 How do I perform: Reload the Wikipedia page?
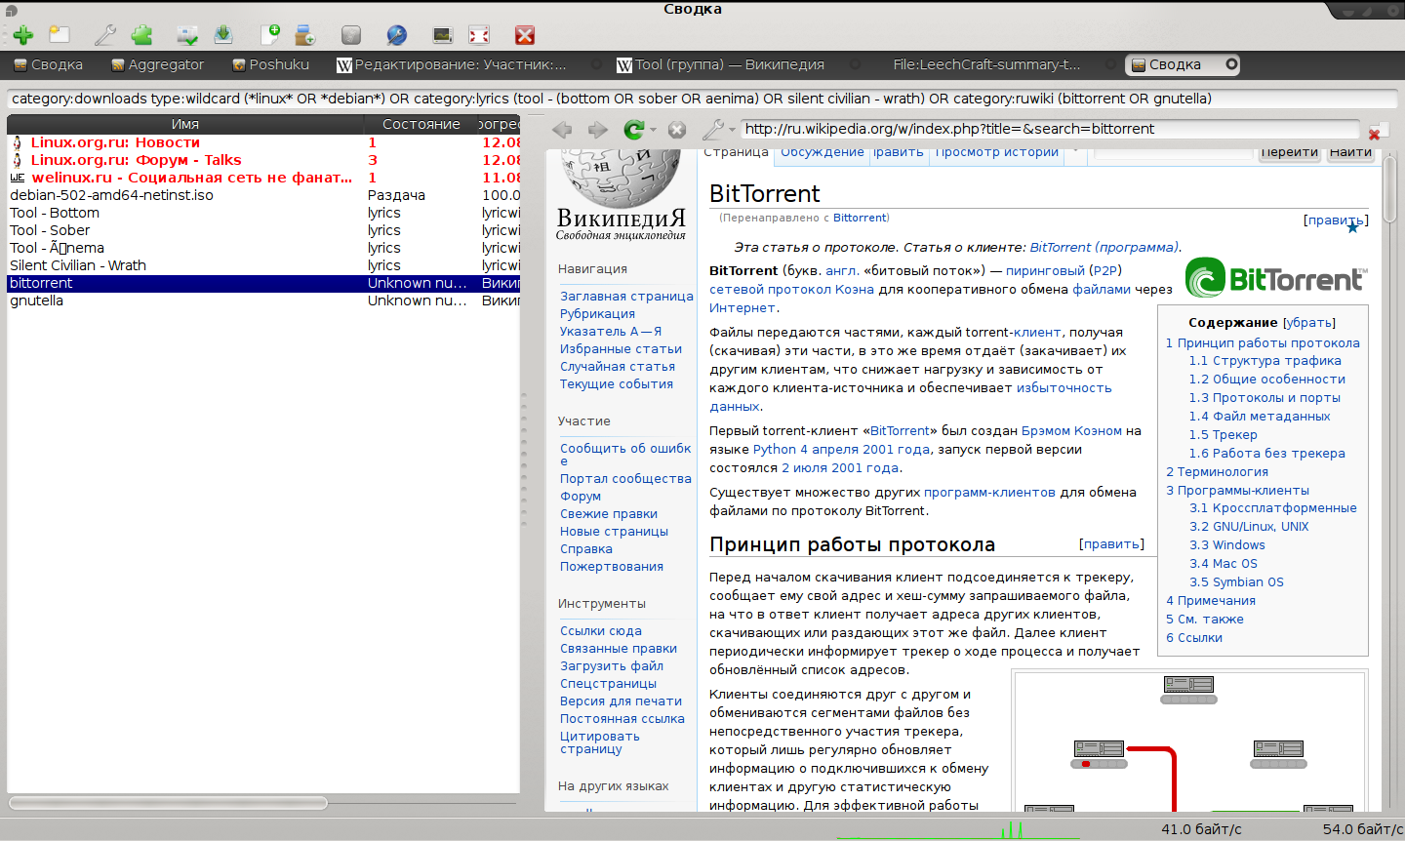point(634,130)
